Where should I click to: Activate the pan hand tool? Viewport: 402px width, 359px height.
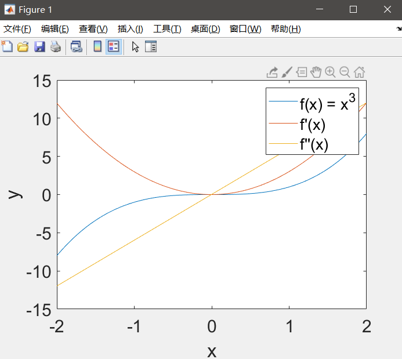point(316,72)
